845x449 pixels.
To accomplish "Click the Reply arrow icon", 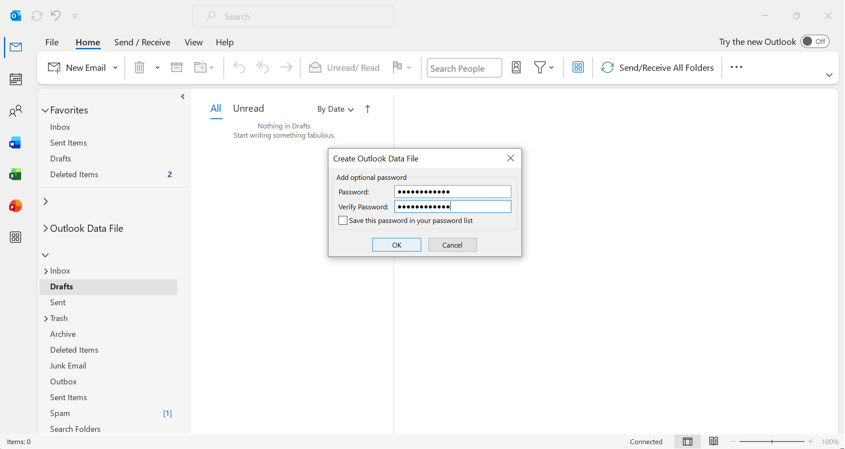I will 239,67.
